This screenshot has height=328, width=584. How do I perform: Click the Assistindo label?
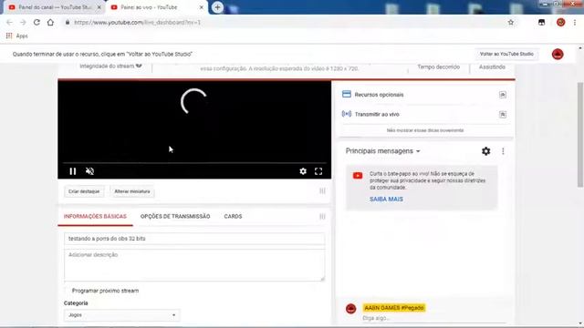point(492,67)
